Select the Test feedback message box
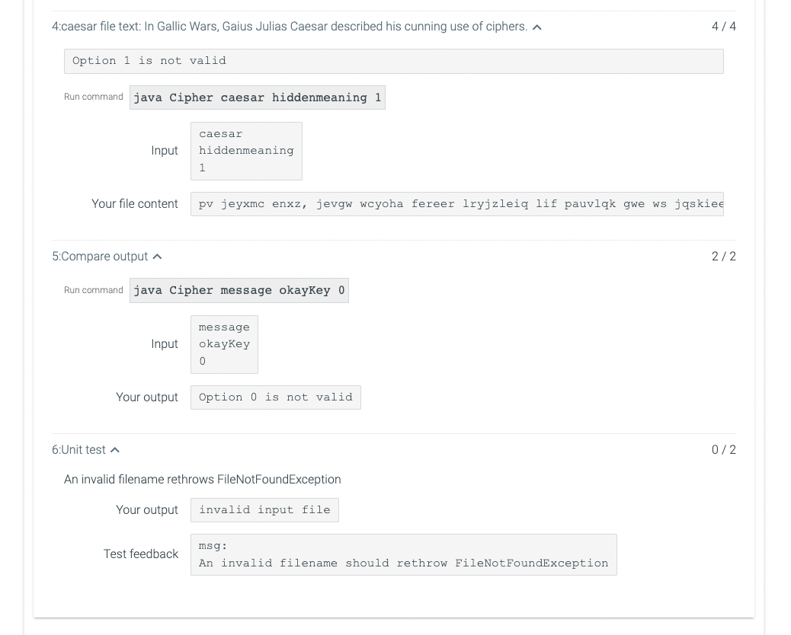This screenshot has width=791, height=635. click(403, 554)
